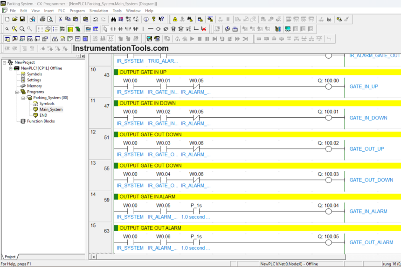Select the New Vertical line tool
Screen dimensions: 401x267
[143, 29]
